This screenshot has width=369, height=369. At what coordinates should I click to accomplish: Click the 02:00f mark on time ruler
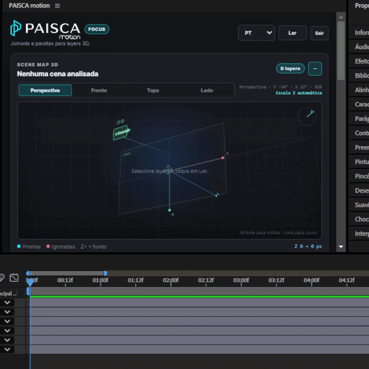[171, 280]
